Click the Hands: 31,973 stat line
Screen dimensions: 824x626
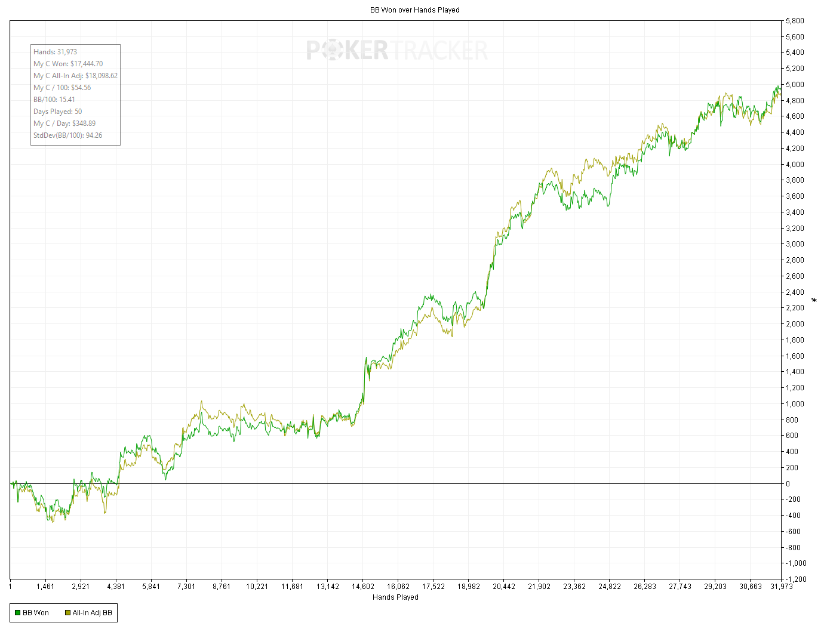coord(56,52)
